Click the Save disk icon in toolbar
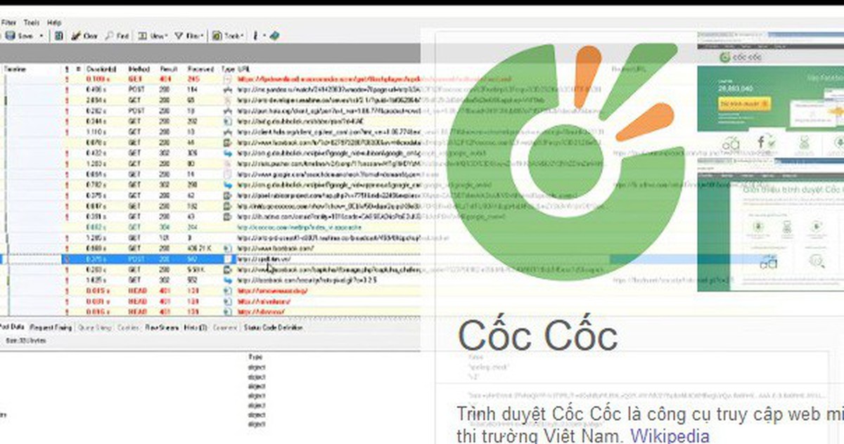This screenshot has width=844, height=444. tap(9, 36)
